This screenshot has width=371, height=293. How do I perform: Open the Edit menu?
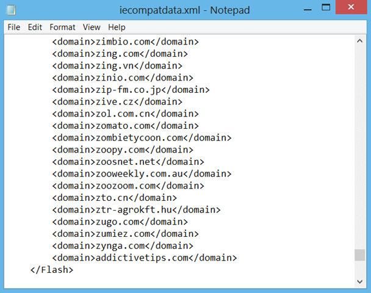pyautogui.click(x=35, y=27)
